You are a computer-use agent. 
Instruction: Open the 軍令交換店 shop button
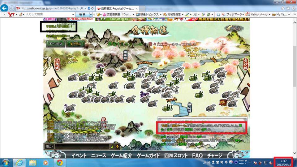tap(56, 44)
